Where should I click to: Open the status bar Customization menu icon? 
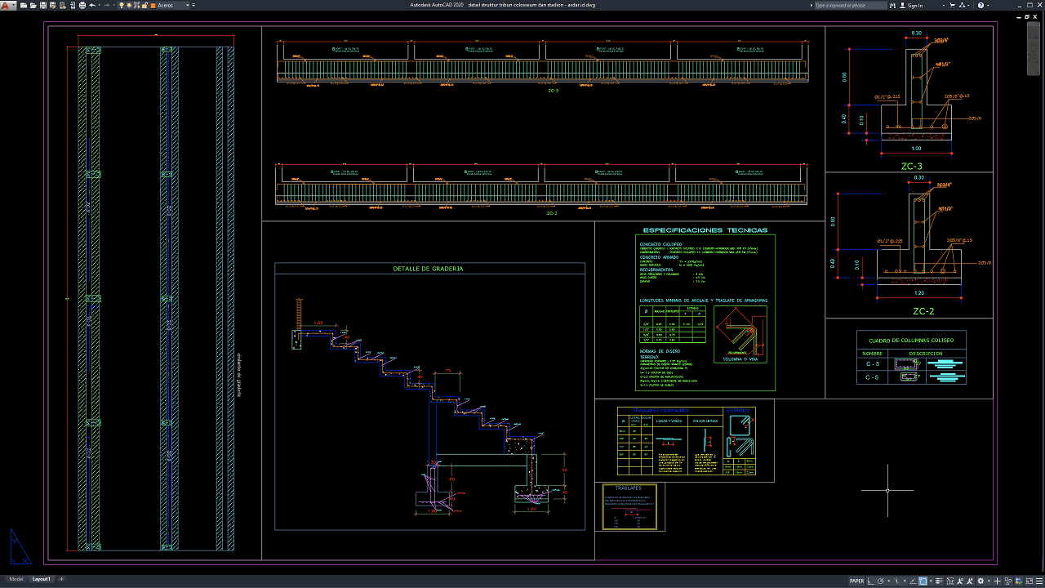pyautogui.click(x=1039, y=581)
